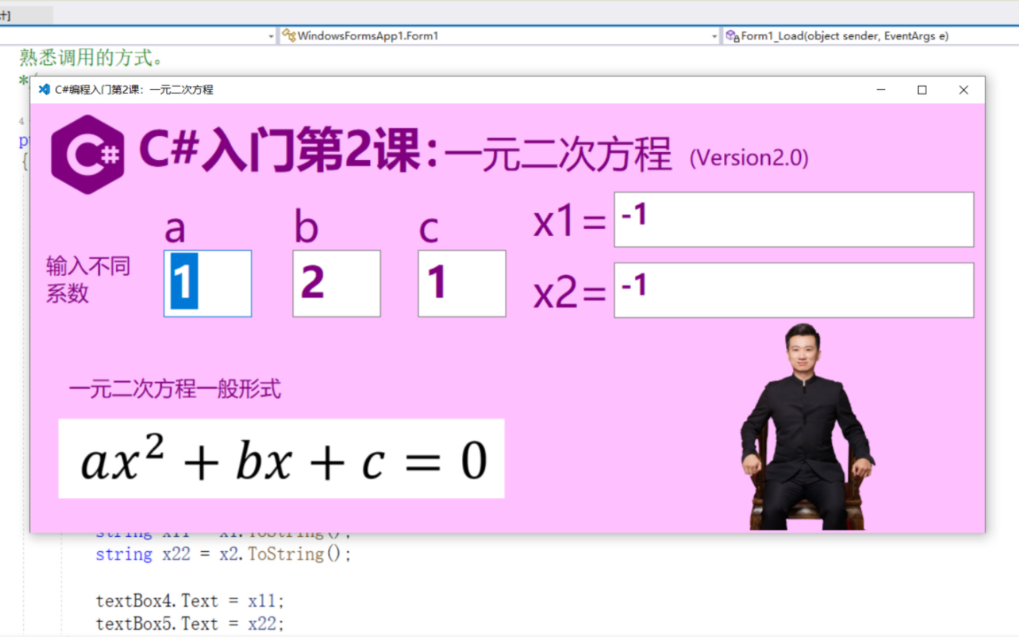Close the quadratic equation form window
This screenshot has width=1019, height=637.
click(963, 90)
